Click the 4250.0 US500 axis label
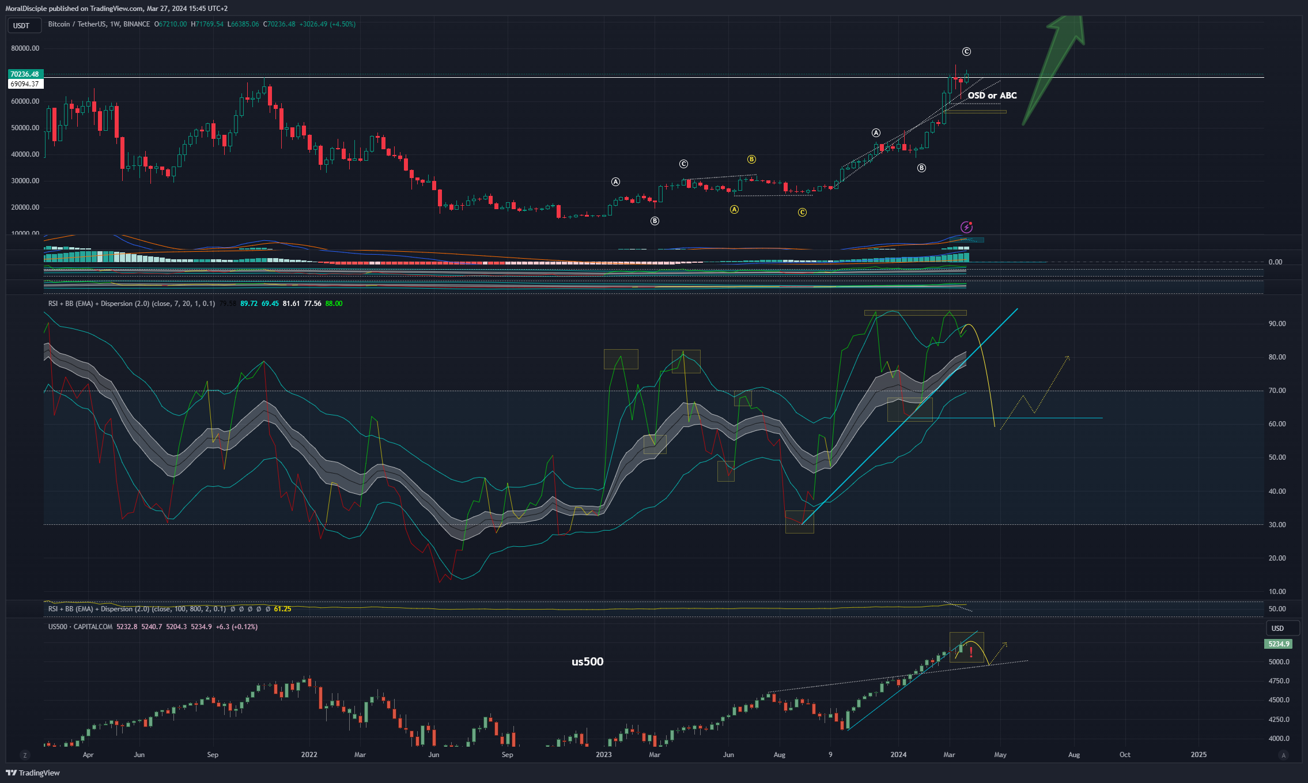1308x783 pixels. click(x=1279, y=720)
